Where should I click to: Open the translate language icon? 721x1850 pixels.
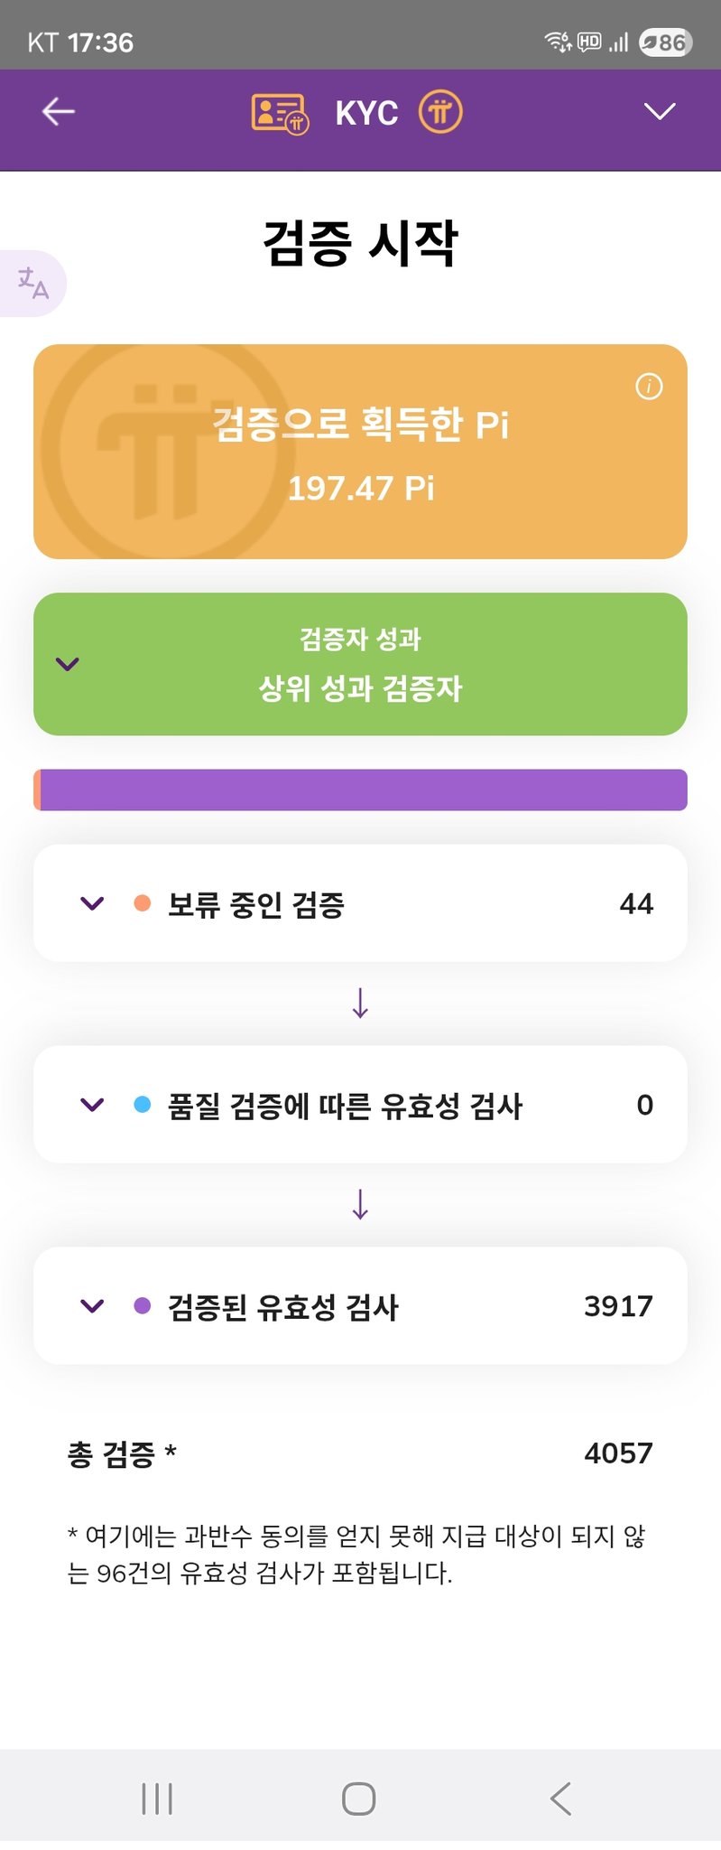click(33, 283)
